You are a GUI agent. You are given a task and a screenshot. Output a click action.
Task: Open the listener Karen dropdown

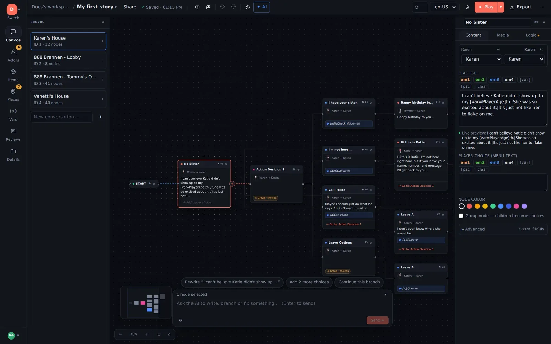[524, 59]
